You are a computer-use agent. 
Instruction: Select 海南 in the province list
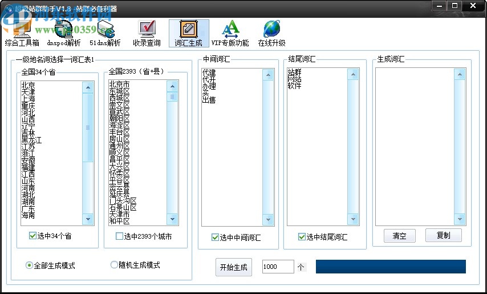point(28,215)
